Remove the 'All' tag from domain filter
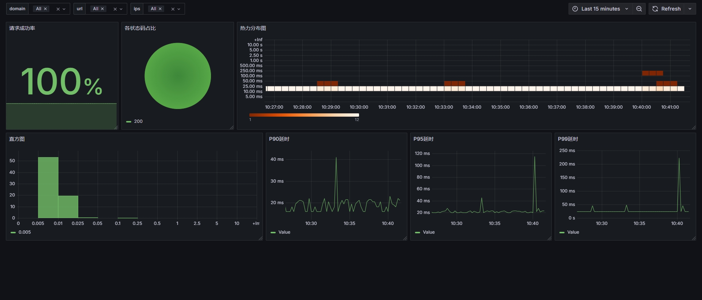 45,9
